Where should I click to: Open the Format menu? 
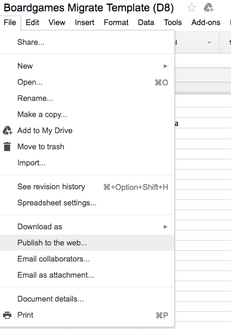pos(116,23)
